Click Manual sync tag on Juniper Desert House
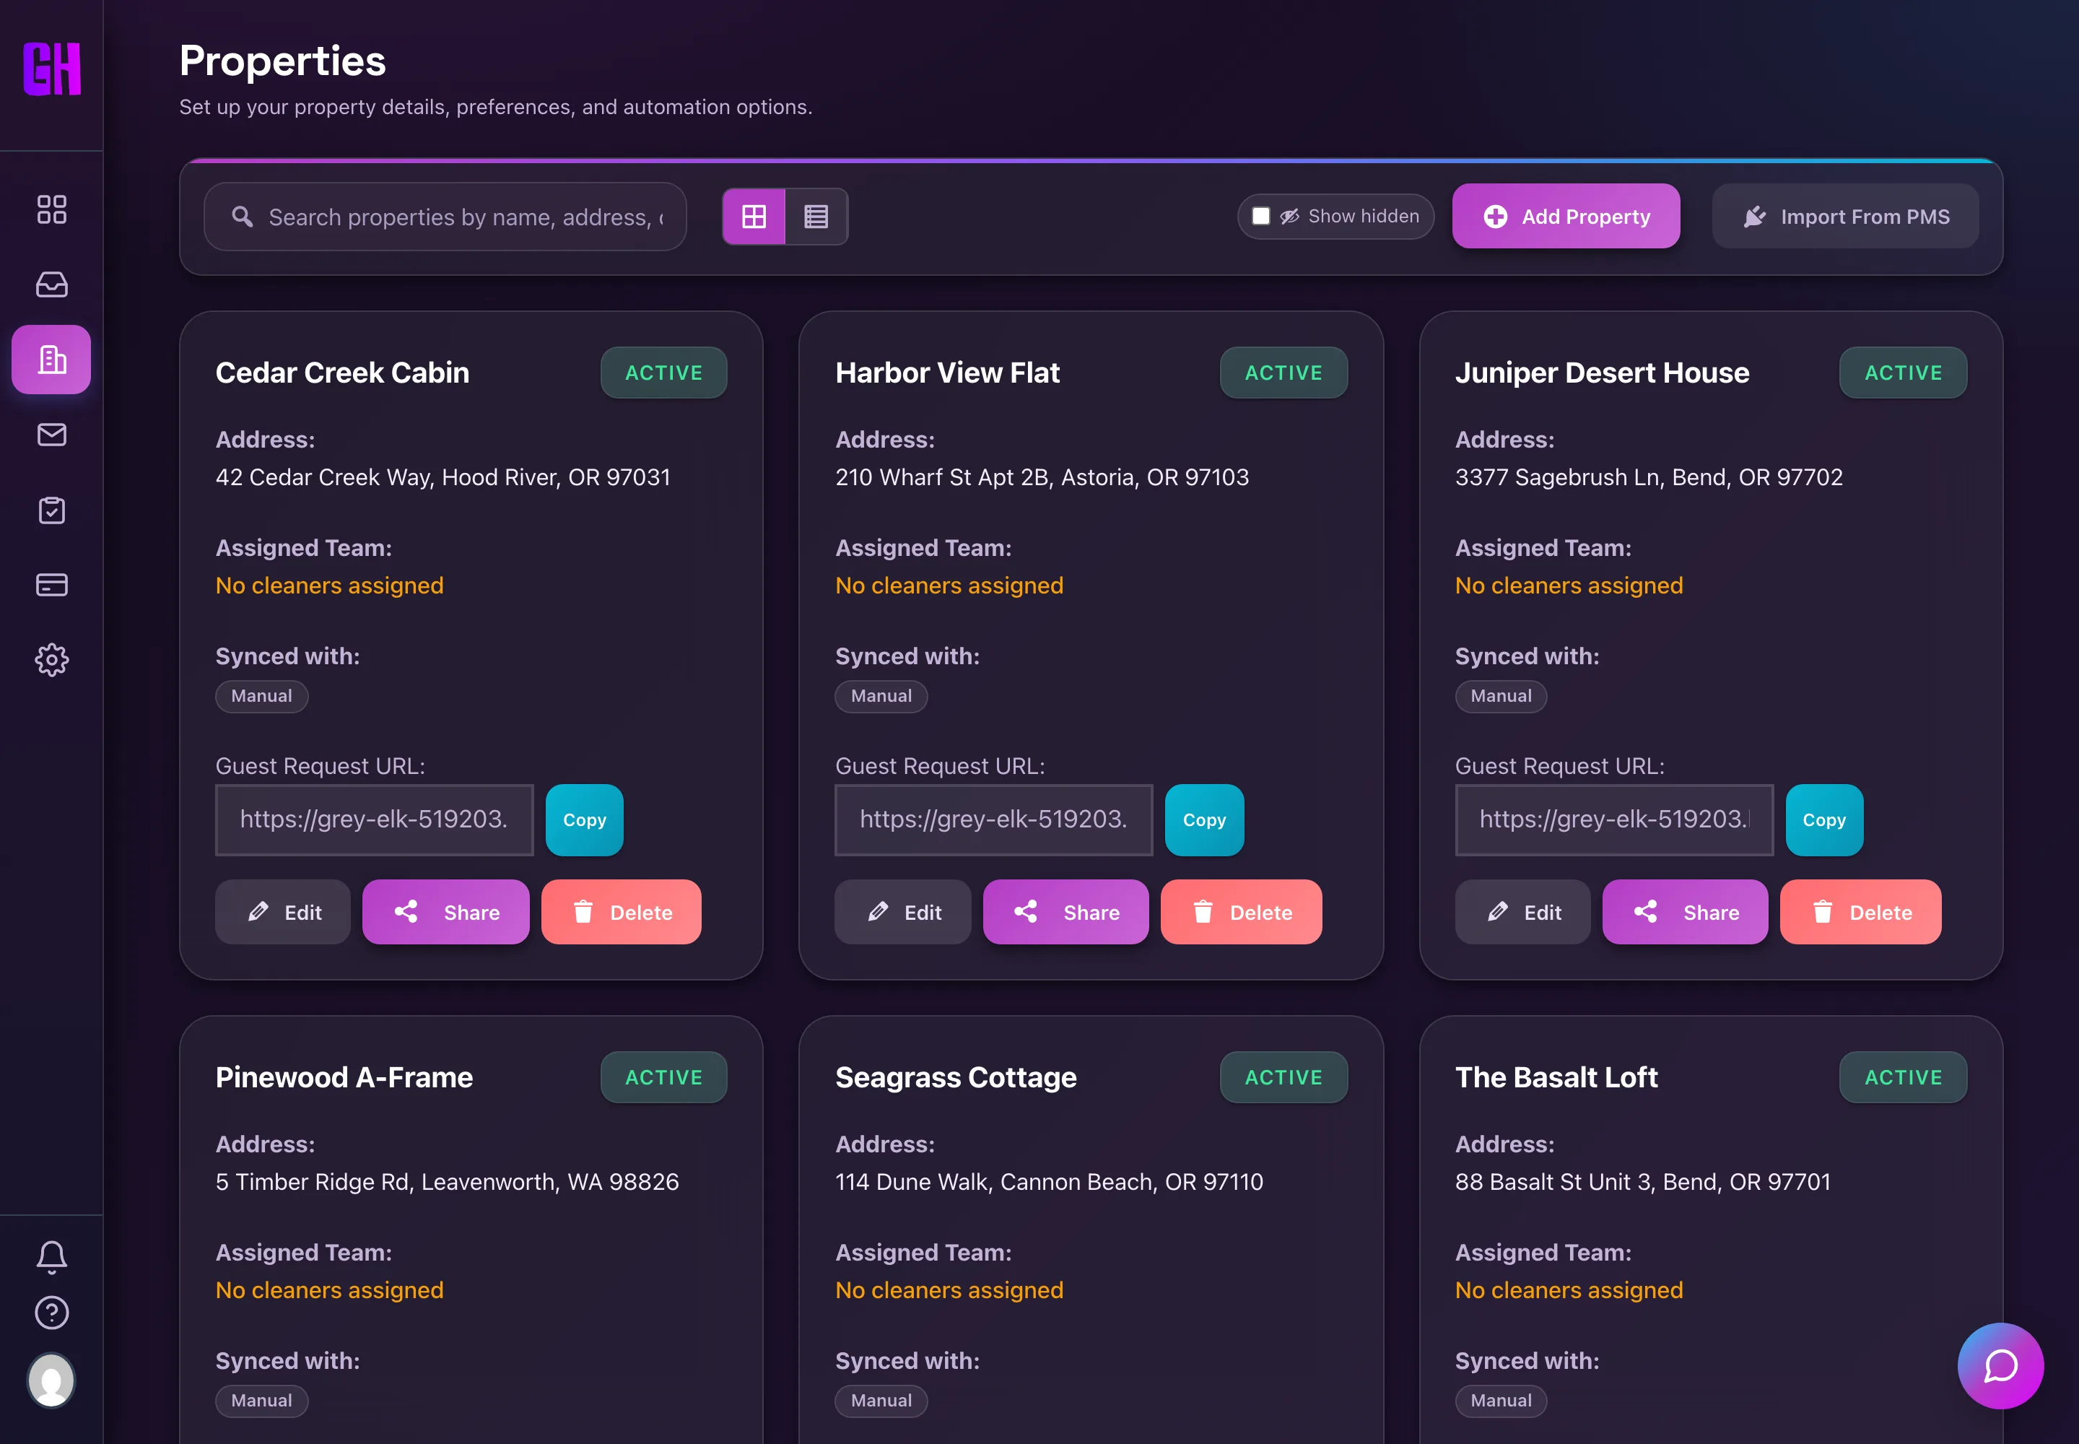The image size is (2079, 1444). click(x=1501, y=696)
